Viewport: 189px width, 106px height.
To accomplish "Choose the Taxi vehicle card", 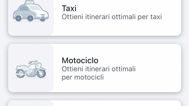I will coord(95,18).
